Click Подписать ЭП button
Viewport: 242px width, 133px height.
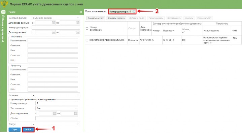pos(204,18)
